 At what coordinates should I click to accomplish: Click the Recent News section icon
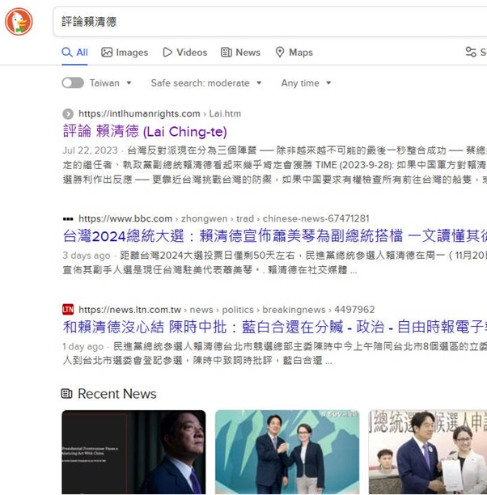66,394
